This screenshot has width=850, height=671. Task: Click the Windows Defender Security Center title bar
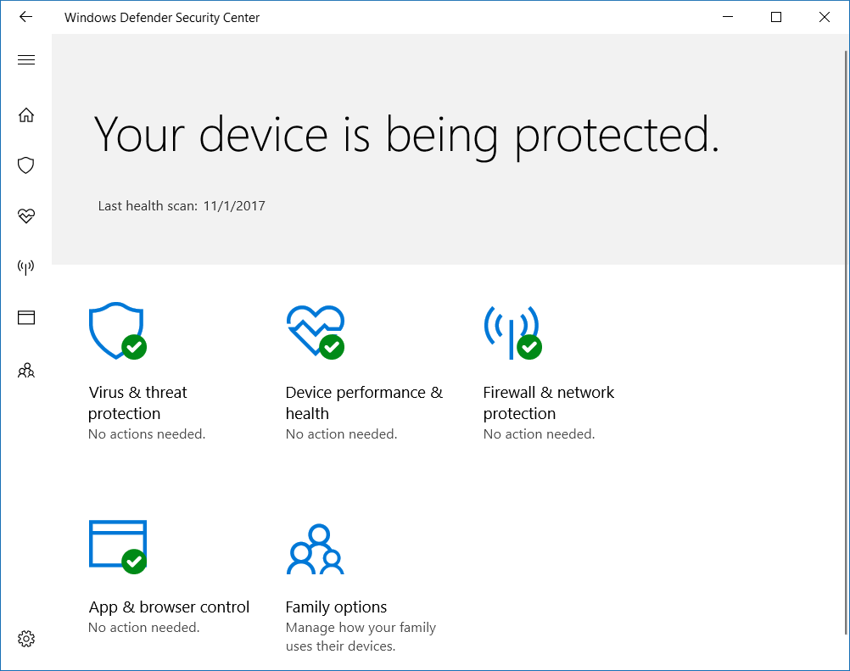pyautogui.click(x=161, y=17)
